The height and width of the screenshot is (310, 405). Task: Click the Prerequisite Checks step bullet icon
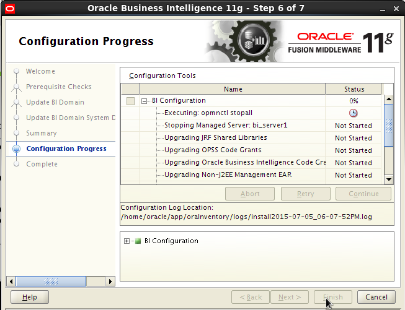(x=17, y=87)
